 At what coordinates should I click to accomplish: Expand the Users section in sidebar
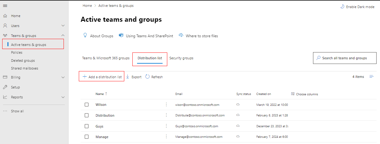click(x=63, y=26)
